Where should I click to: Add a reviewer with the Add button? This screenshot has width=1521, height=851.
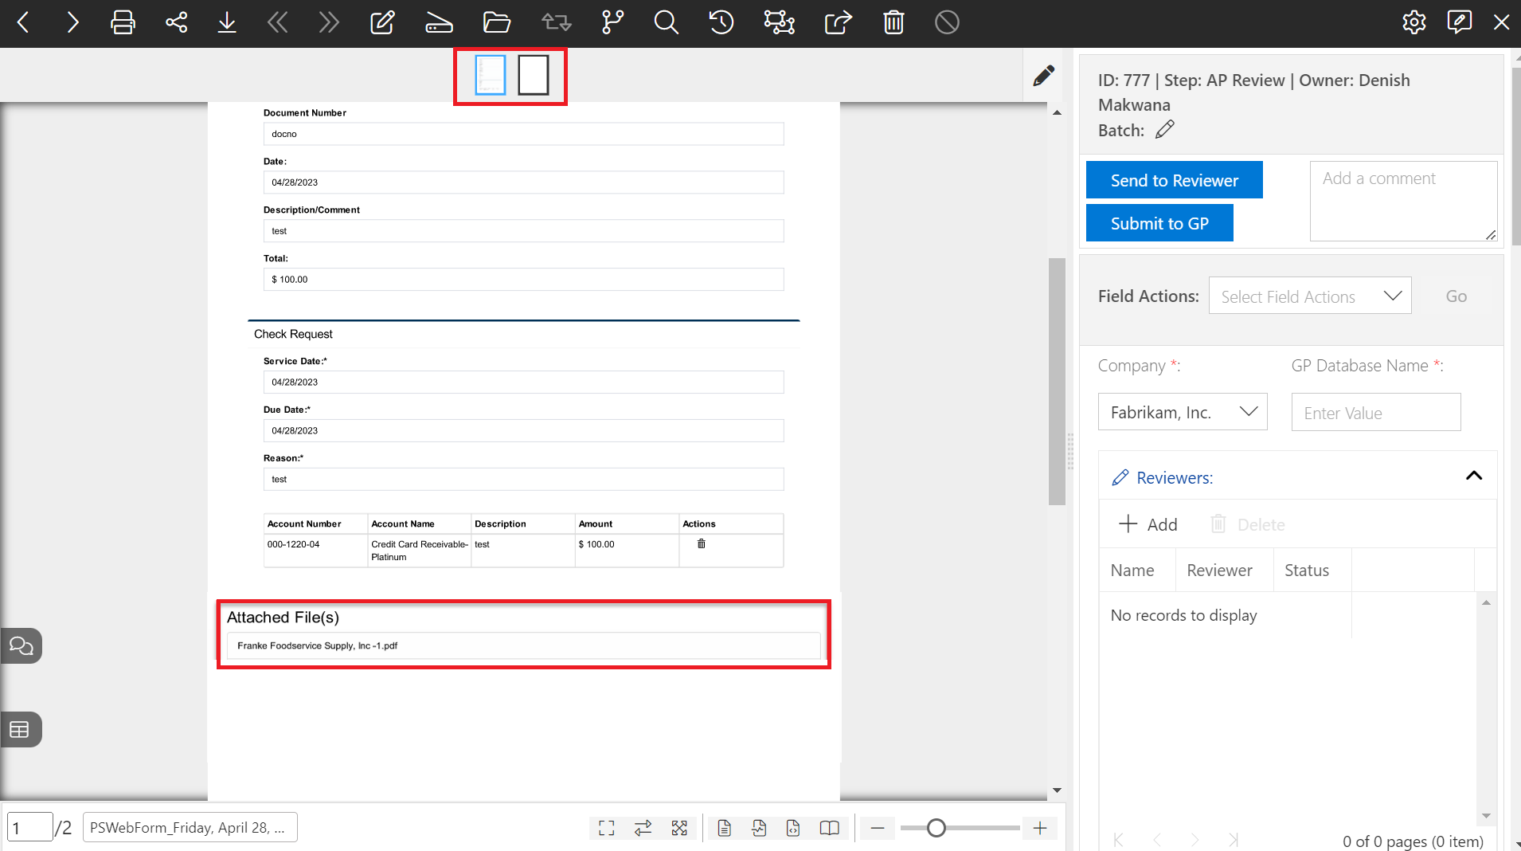(x=1148, y=524)
